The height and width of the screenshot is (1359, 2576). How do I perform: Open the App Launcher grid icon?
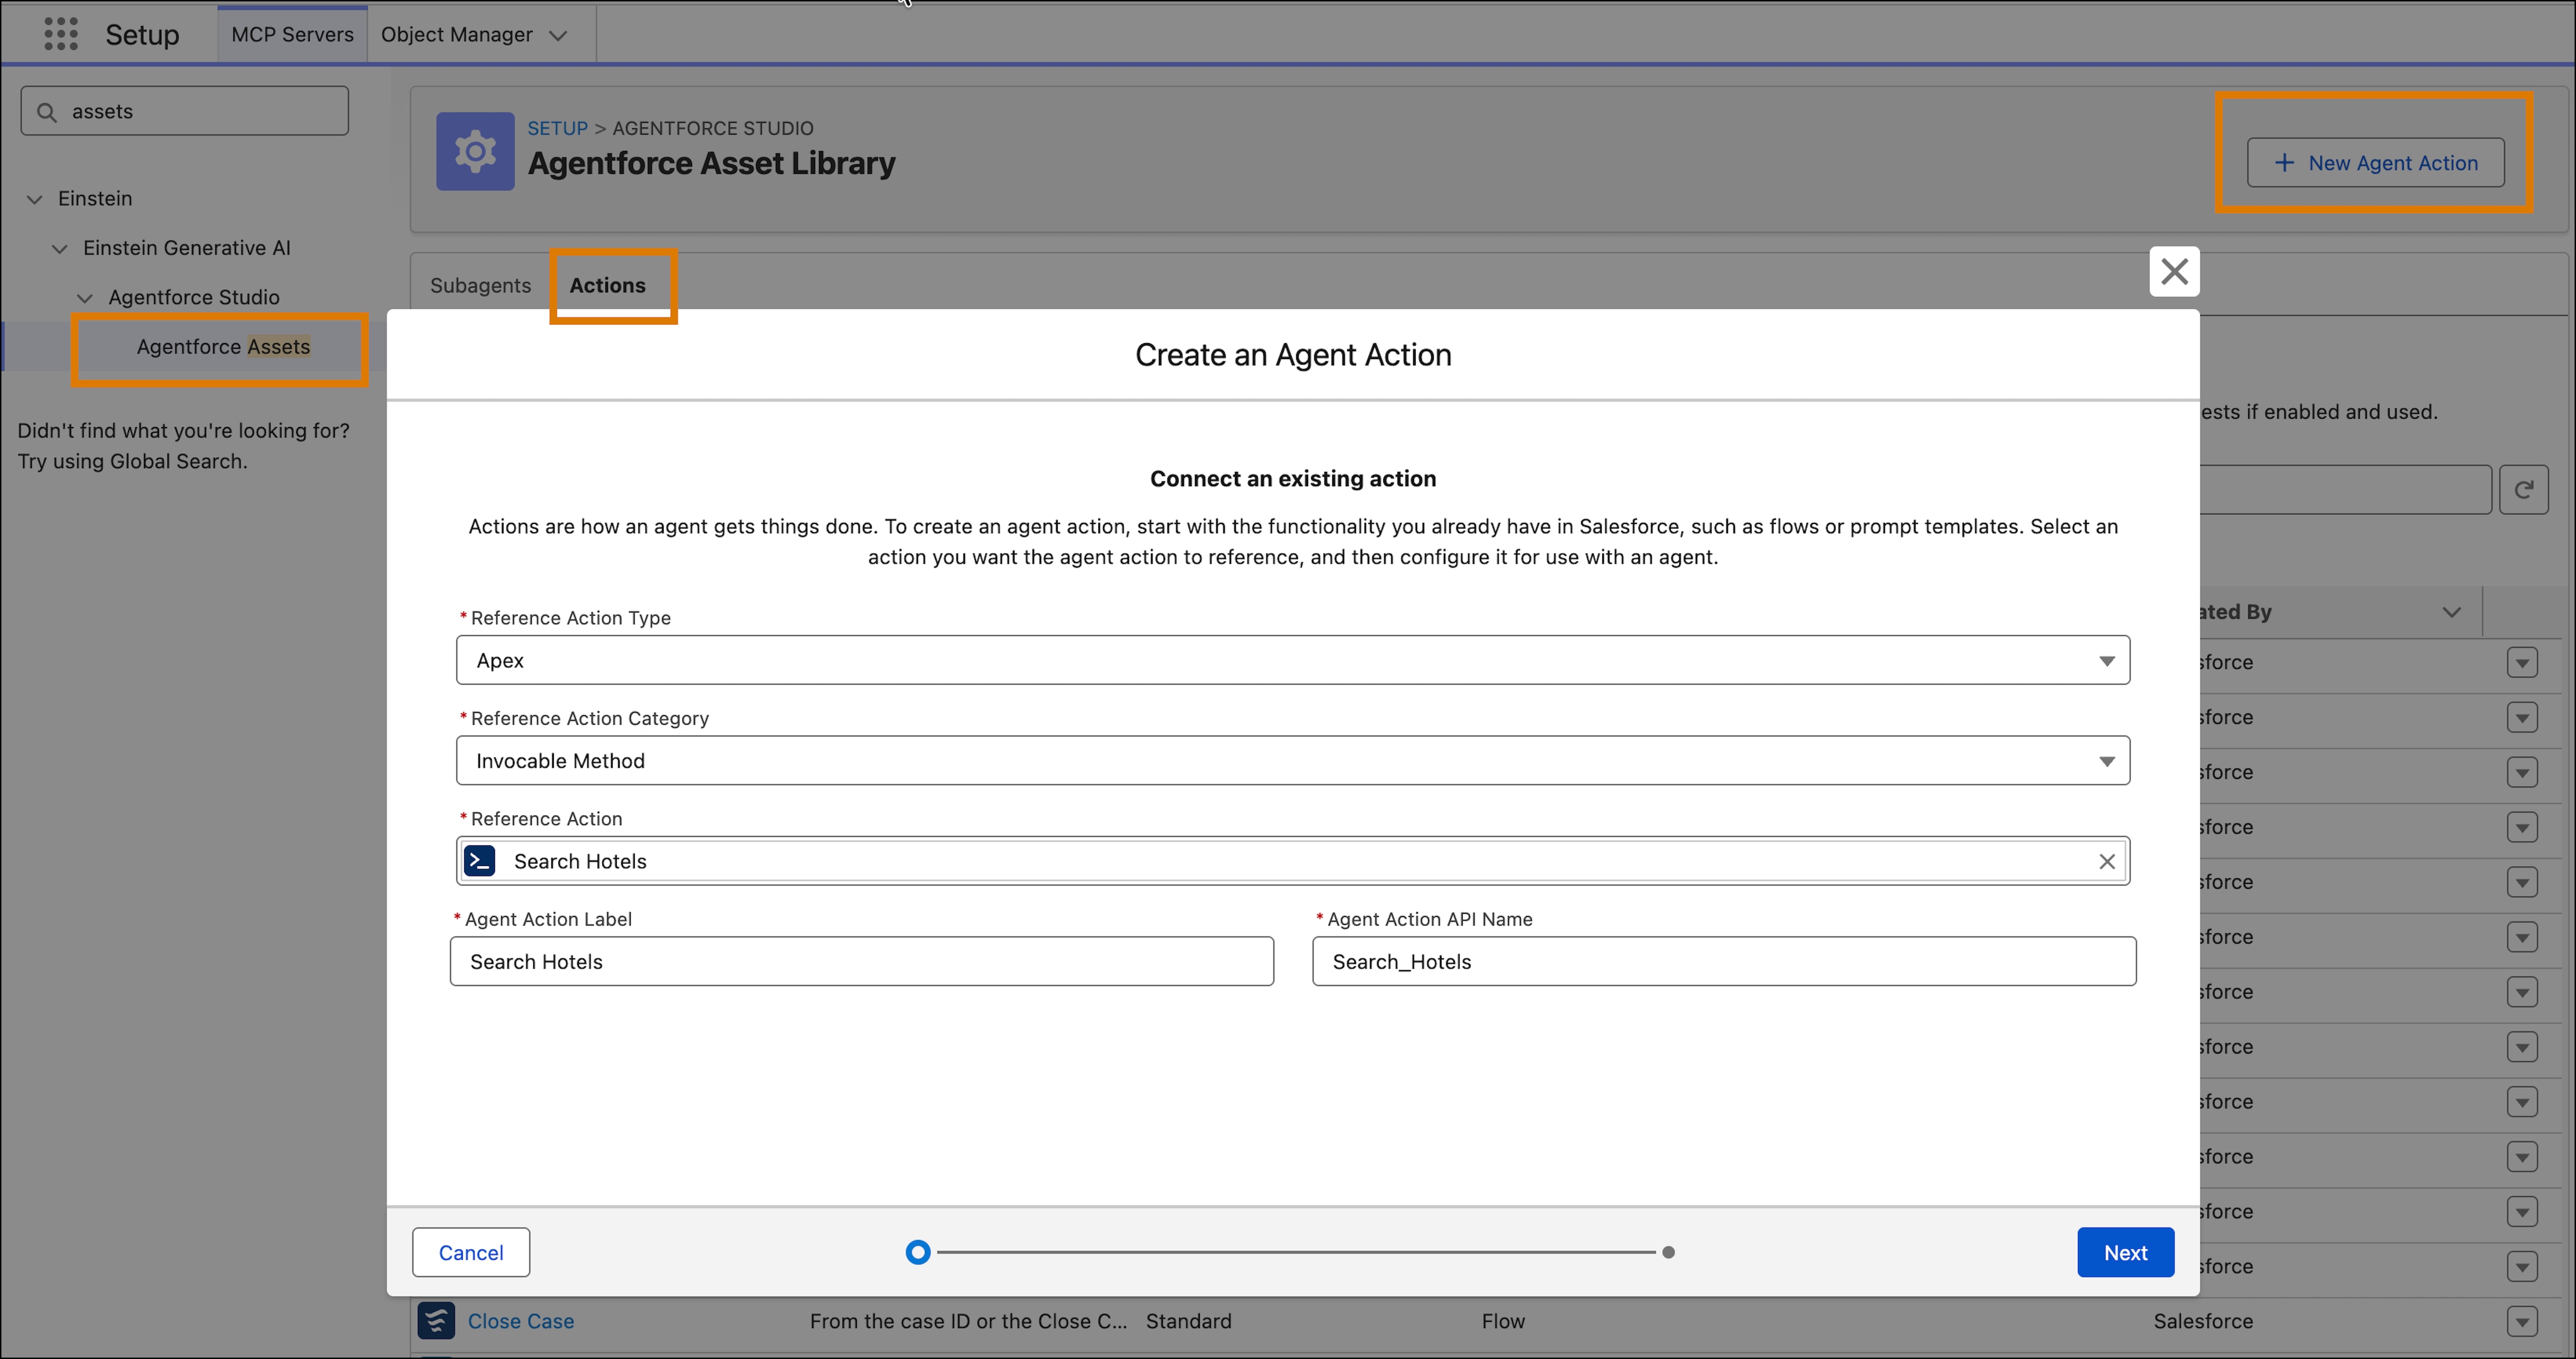61,34
